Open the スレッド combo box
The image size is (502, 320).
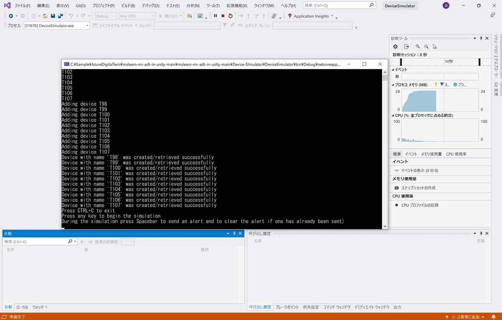pos(187,25)
